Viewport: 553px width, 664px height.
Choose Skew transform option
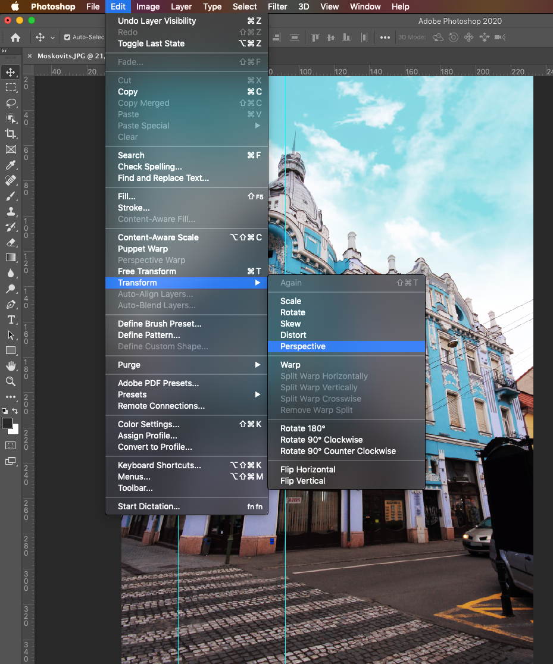pos(346,324)
